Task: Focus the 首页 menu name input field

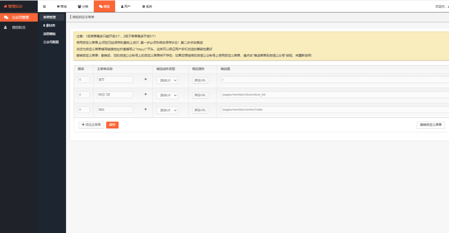Action: point(115,80)
